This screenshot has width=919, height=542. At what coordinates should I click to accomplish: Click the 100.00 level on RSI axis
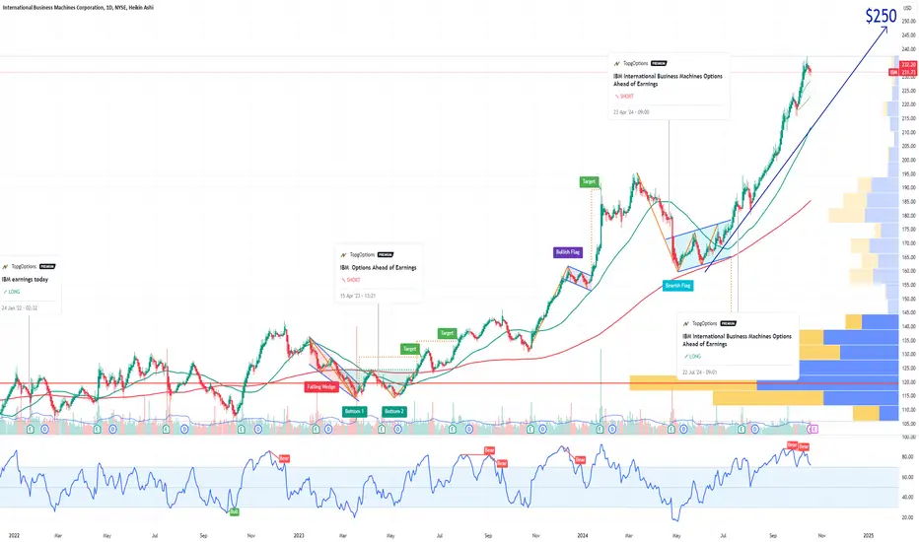click(908, 438)
